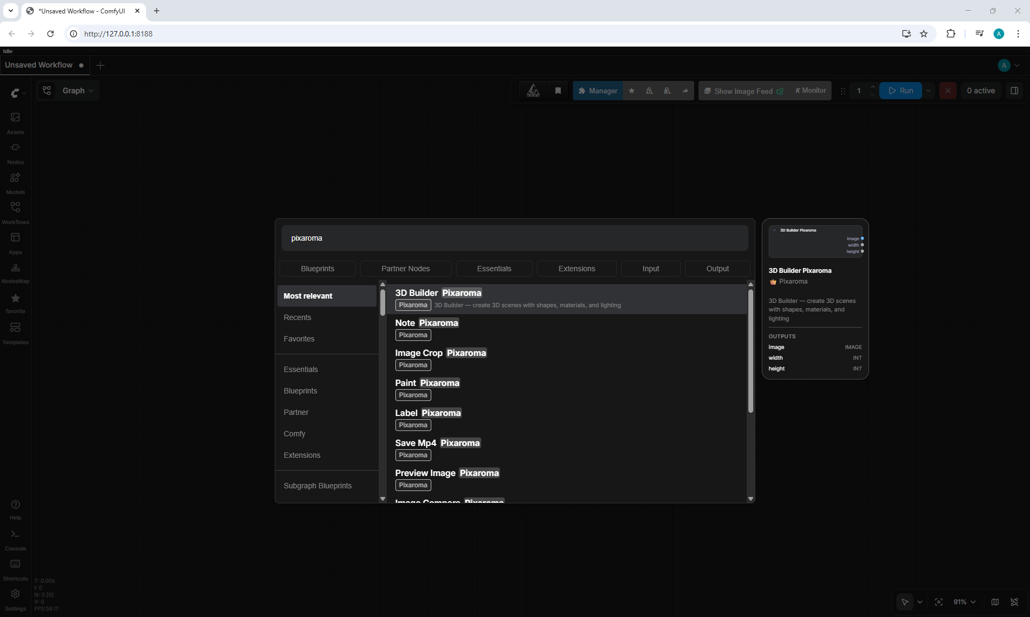This screenshot has height=617, width=1030.
Task: Open the NodesMap sidebar icon
Action: [15, 272]
